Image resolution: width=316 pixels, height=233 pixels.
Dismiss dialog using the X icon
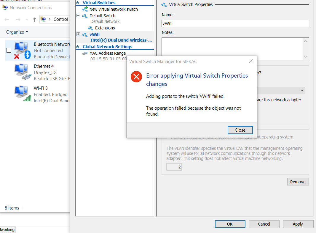point(250,61)
